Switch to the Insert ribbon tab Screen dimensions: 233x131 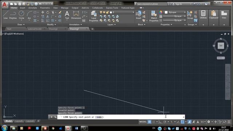coord(23,8)
